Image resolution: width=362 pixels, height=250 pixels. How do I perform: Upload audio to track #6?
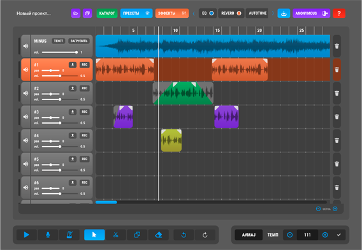point(73,182)
